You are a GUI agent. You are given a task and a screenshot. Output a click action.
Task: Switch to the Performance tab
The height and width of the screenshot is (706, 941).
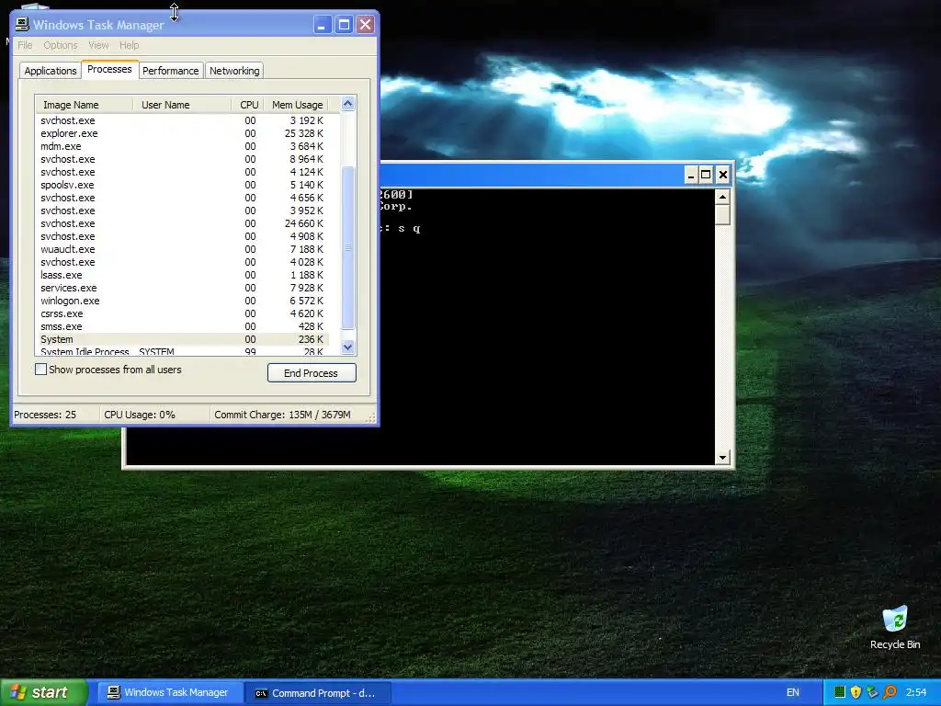(x=170, y=71)
